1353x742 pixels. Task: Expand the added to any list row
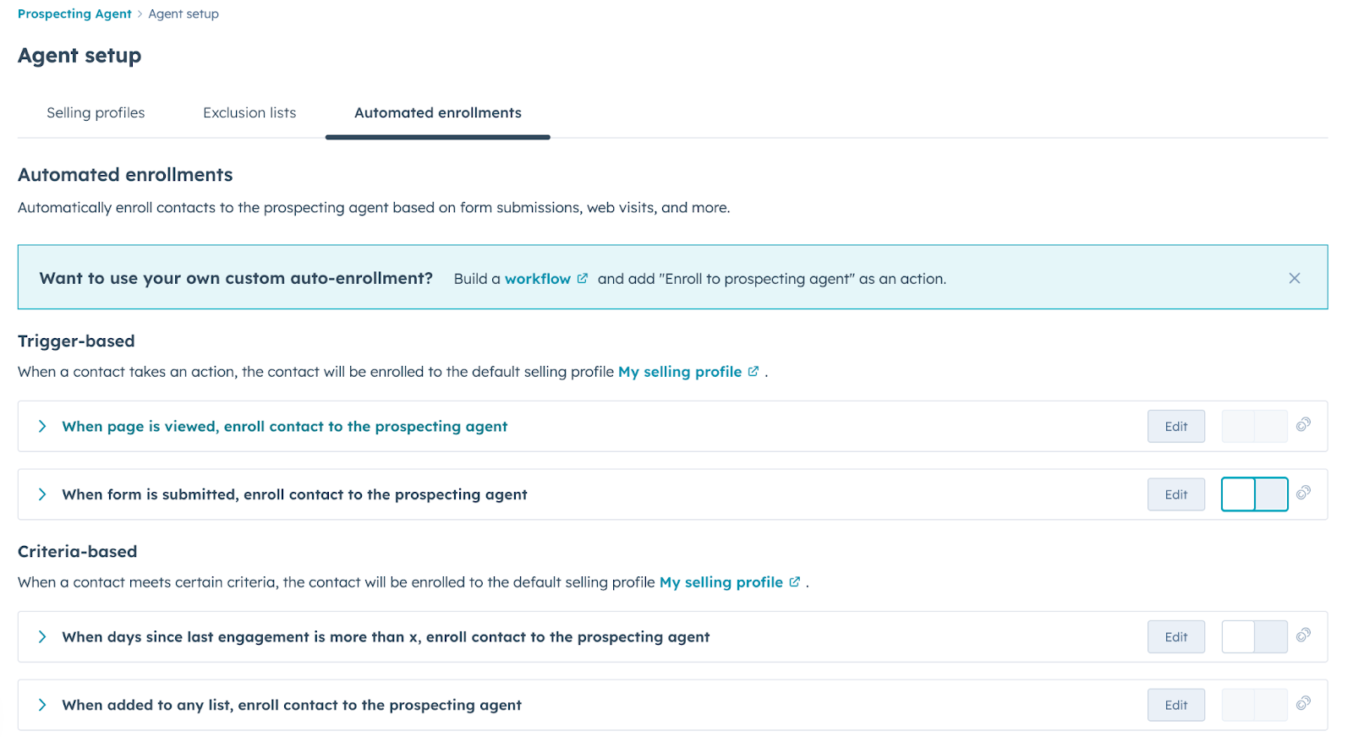(x=41, y=705)
